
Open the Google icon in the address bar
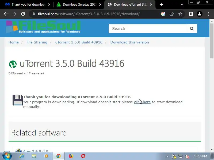163,14
